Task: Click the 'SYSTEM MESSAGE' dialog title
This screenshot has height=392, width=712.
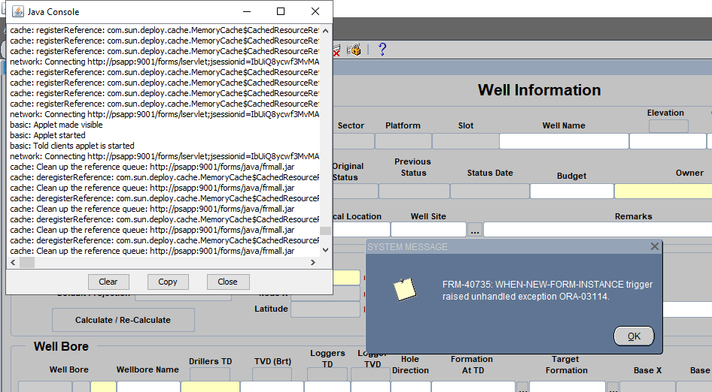Action: [407, 247]
